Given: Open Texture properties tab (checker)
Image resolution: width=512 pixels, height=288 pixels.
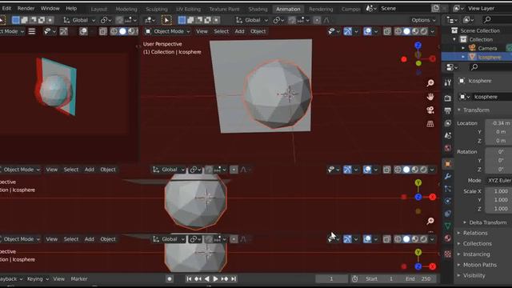Looking at the screenshot, I should point(448,254).
